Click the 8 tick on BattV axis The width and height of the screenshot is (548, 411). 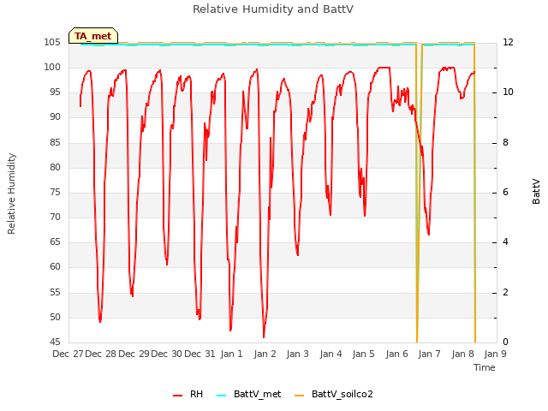tap(505, 143)
